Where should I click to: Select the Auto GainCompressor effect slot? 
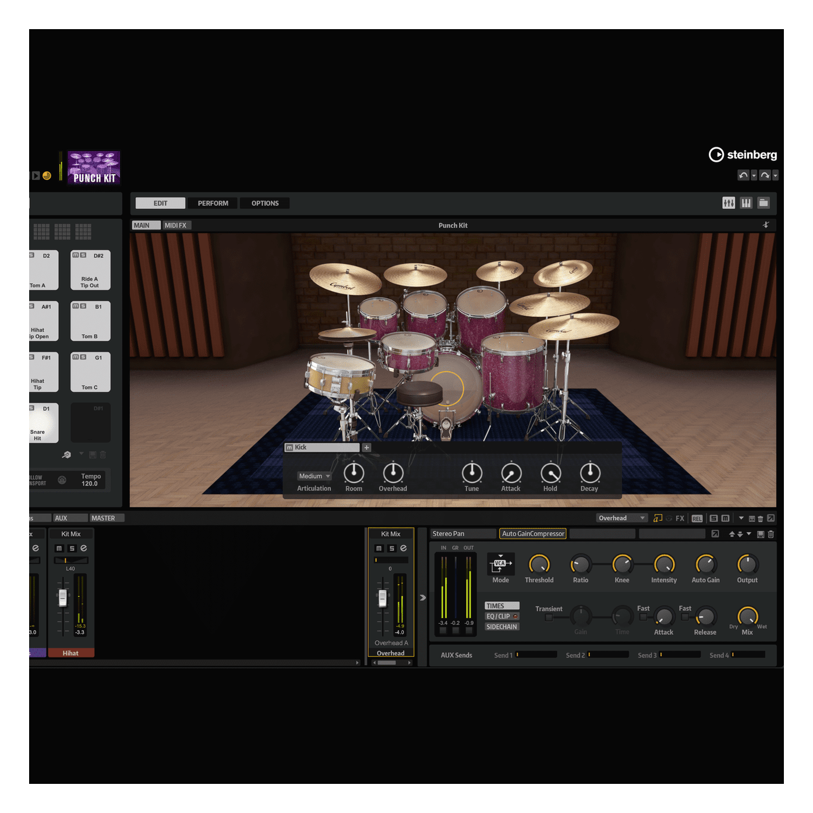(x=533, y=533)
